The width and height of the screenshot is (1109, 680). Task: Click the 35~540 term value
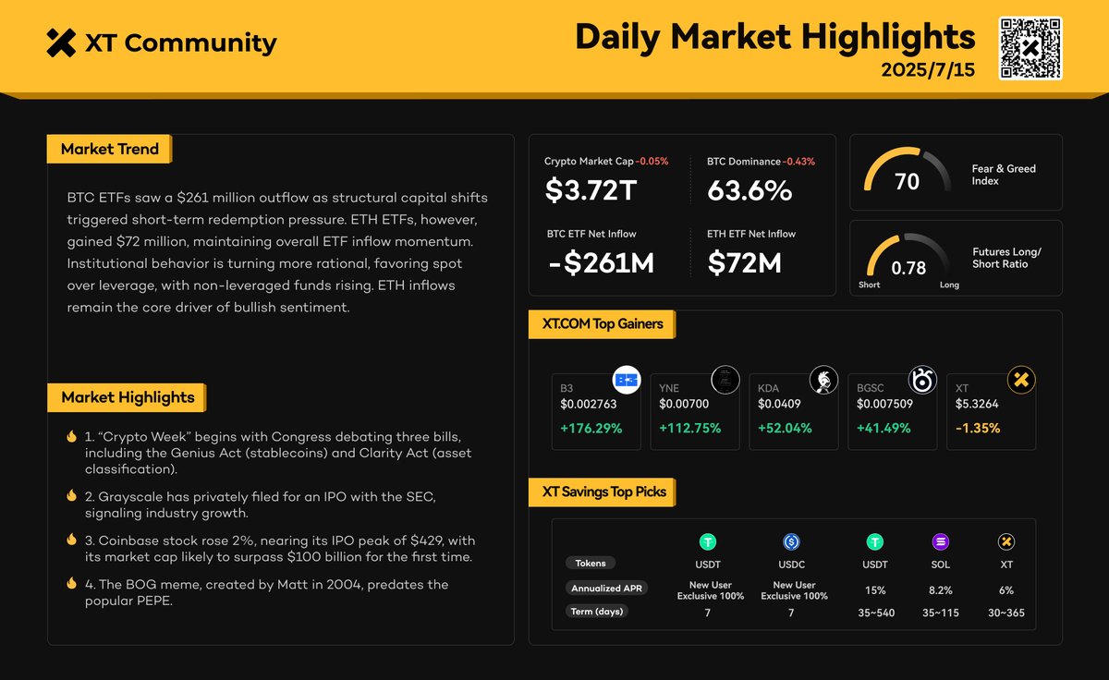click(874, 613)
